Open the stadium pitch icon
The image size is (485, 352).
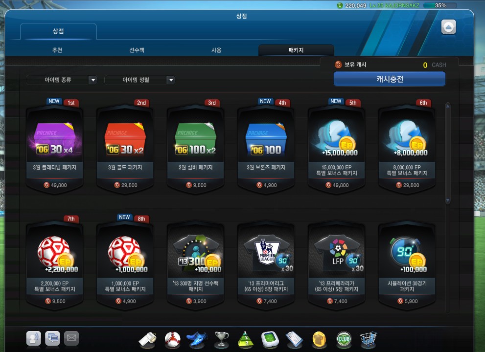pyautogui.click(x=270, y=339)
